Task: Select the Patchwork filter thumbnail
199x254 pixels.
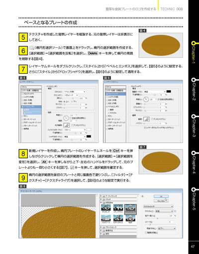Action: [x=106, y=219]
